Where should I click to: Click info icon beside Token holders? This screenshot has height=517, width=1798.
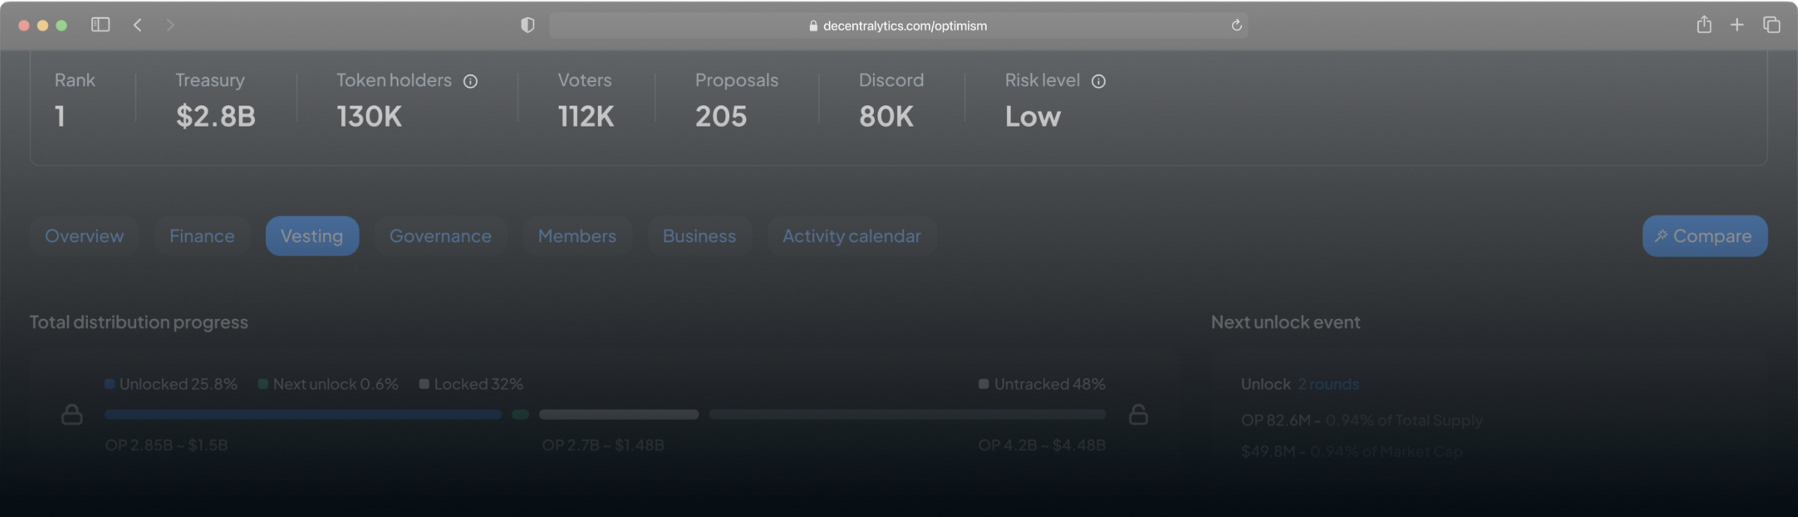point(471,81)
